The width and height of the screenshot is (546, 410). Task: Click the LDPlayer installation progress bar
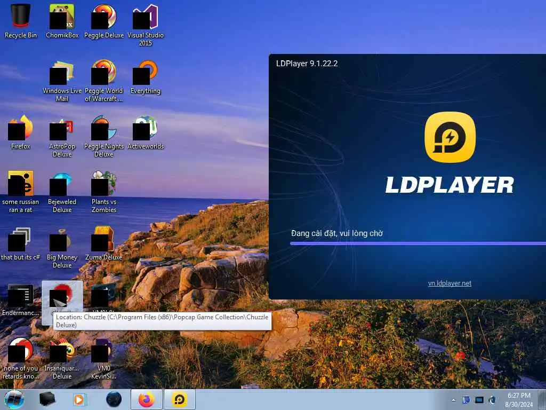[418, 243]
